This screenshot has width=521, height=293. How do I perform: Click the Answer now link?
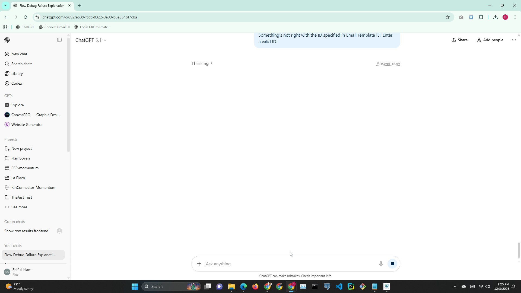pos(388,63)
